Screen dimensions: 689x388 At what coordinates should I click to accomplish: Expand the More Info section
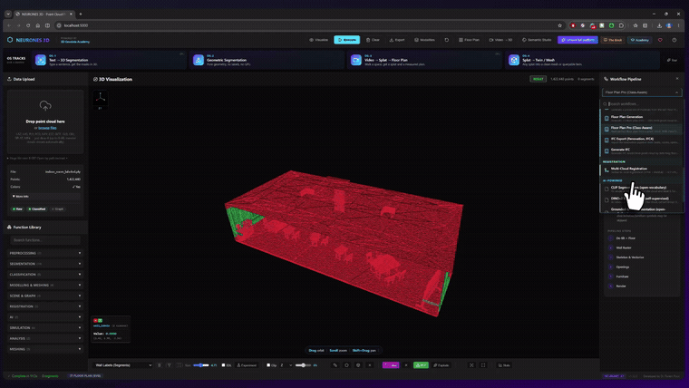tap(45, 197)
